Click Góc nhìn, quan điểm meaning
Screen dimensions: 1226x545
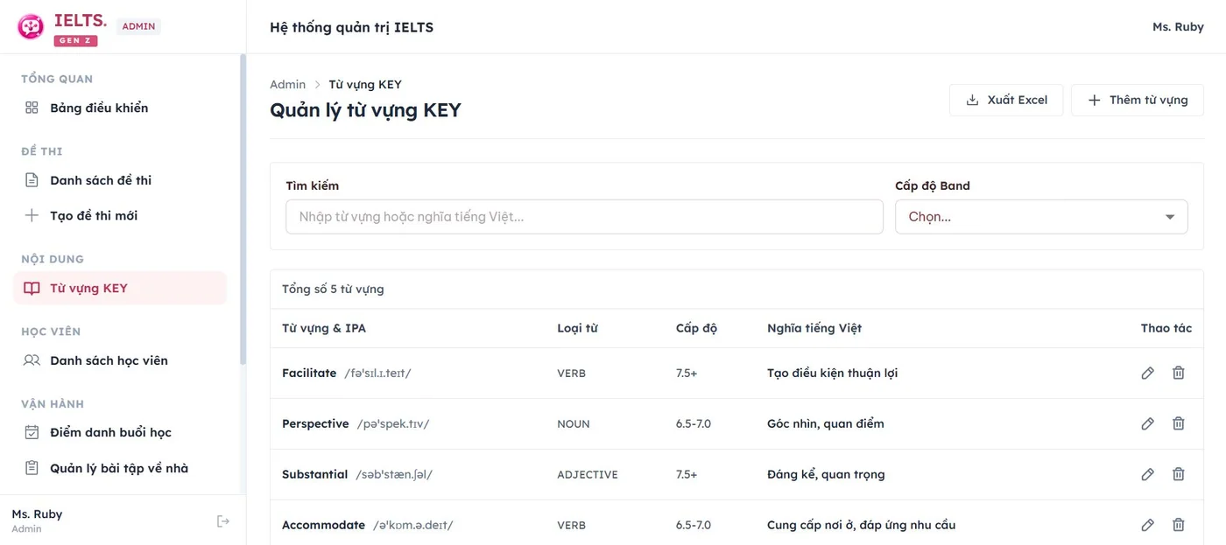tap(826, 423)
